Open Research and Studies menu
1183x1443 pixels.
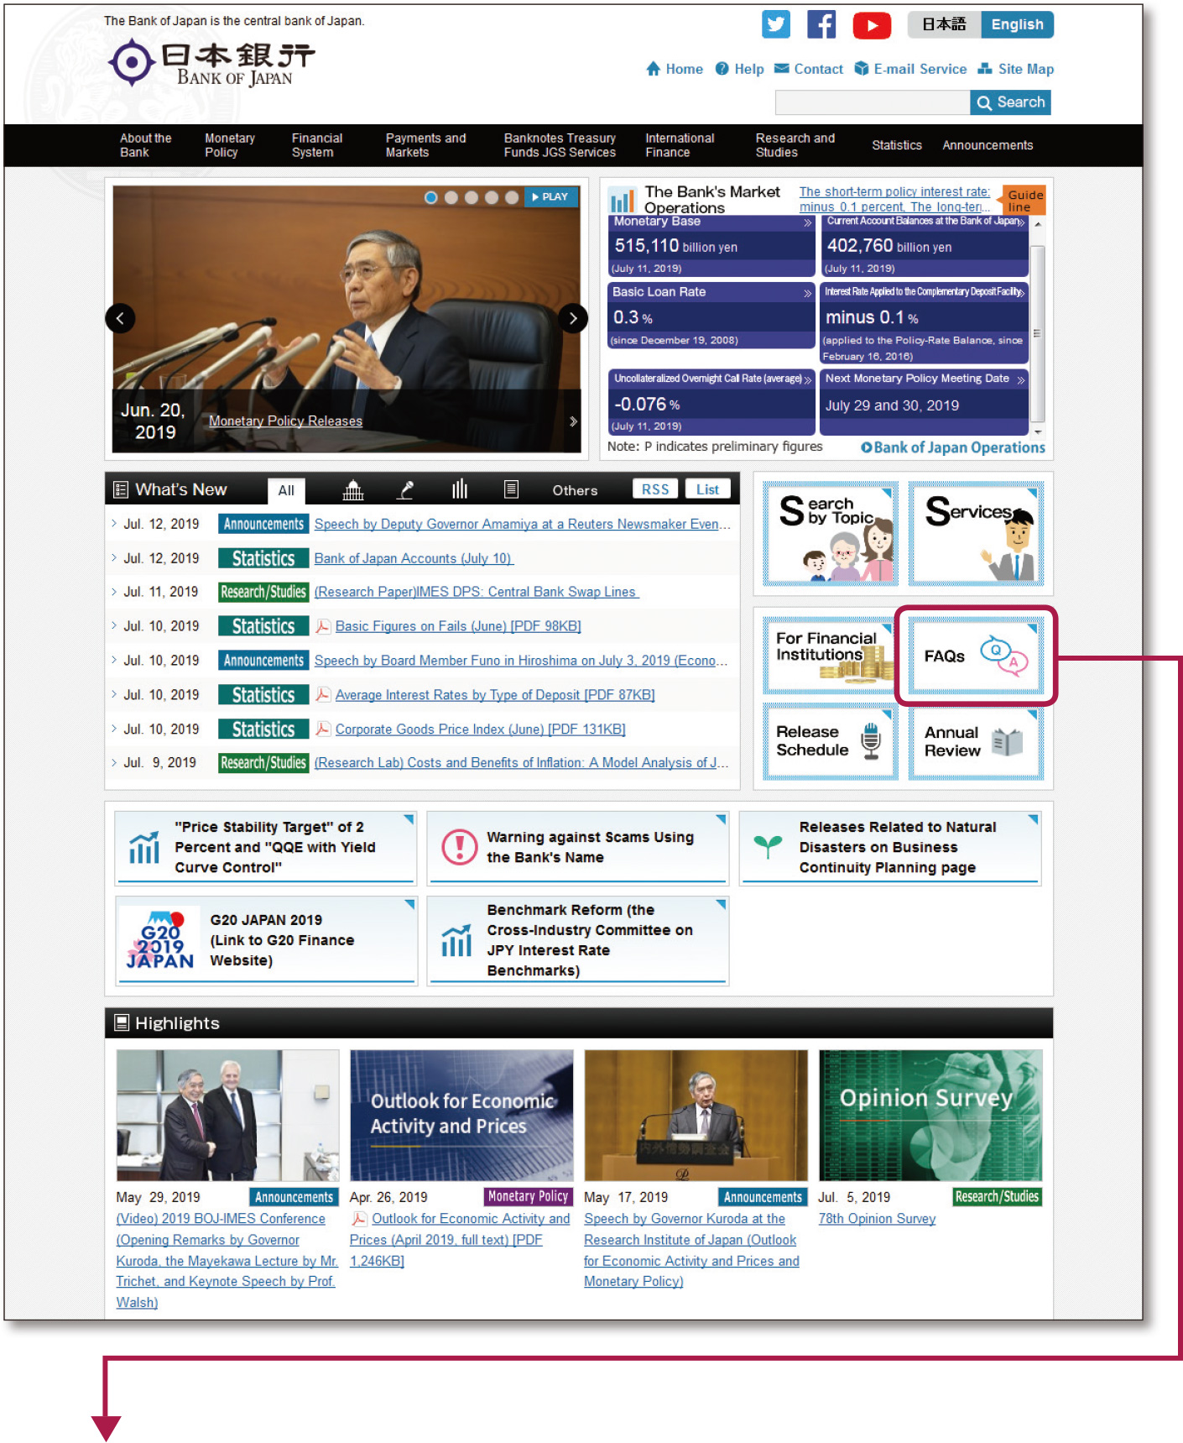[x=795, y=145]
